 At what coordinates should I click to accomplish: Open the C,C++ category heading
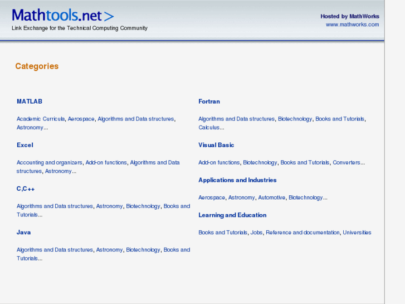click(x=26, y=189)
